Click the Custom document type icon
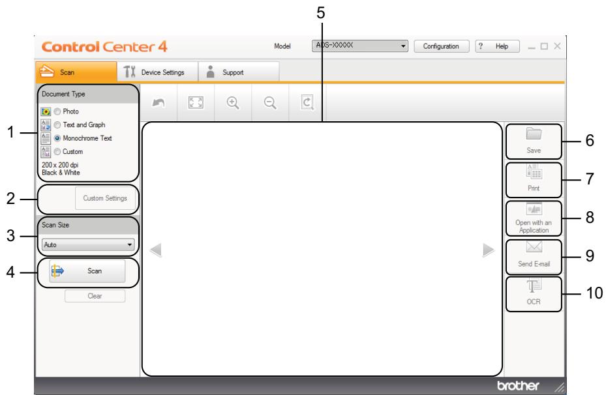 pyautogui.click(x=46, y=152)
